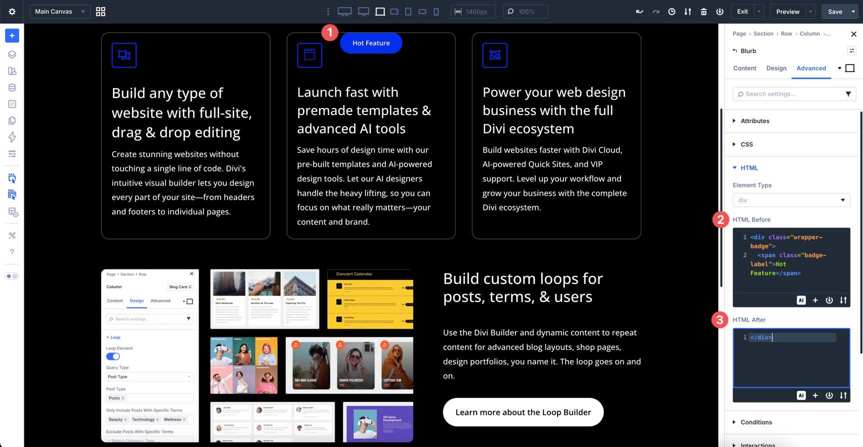Viewport: 863px width, 447px height.
Task: Click back arrow beside Blurb title
Action: [735, 50]
